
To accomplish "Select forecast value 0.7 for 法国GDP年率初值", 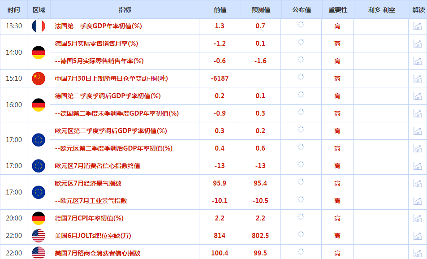I will click(x=260, y=26).
